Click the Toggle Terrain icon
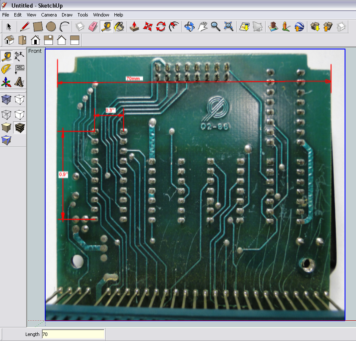356x341 pixels. pos(258,27)
